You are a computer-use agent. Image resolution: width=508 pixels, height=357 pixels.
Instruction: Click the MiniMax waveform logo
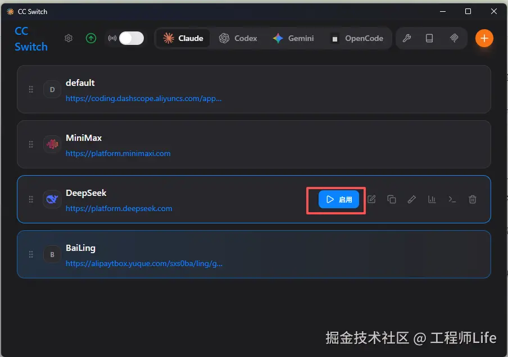coord(52,144)
